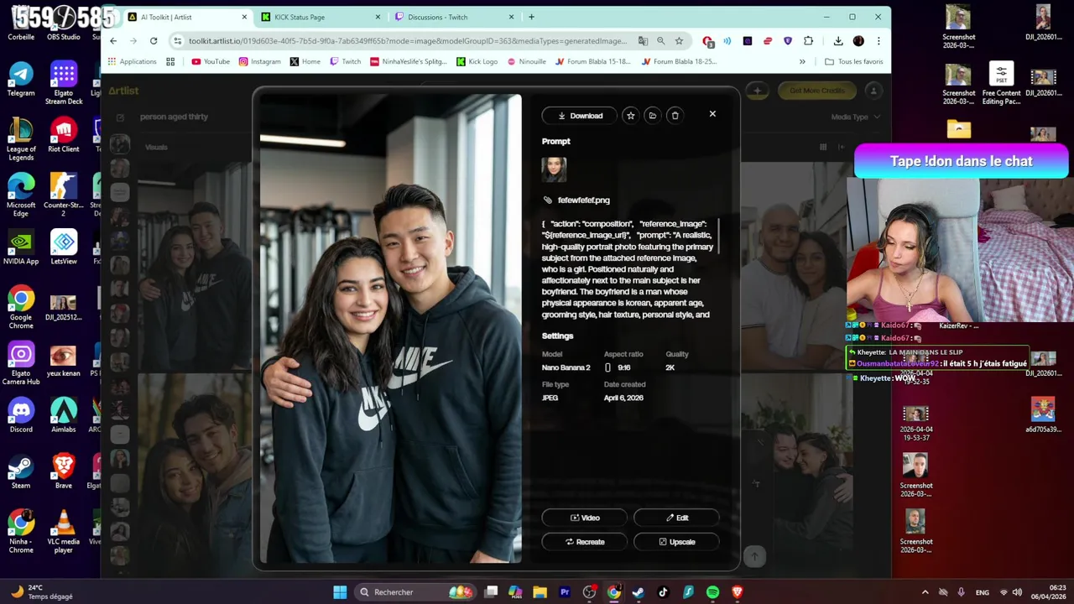Click the Artlist logo

point(123,91)
